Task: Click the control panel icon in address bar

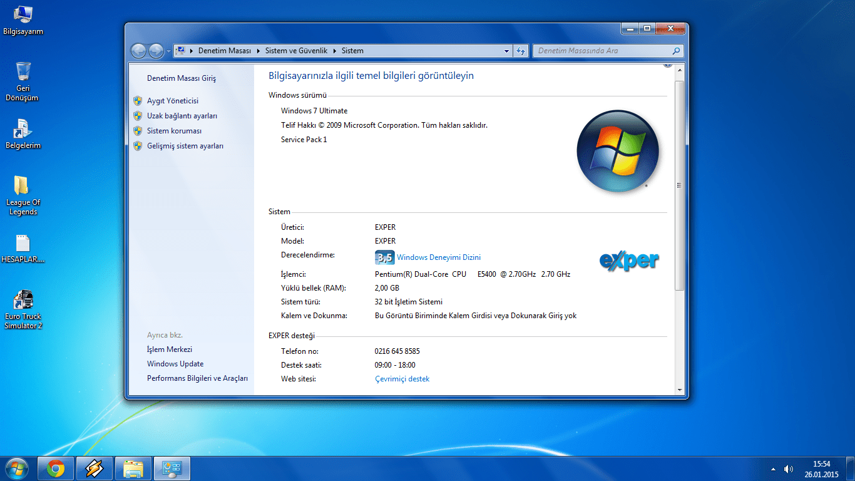Action: 180,51
